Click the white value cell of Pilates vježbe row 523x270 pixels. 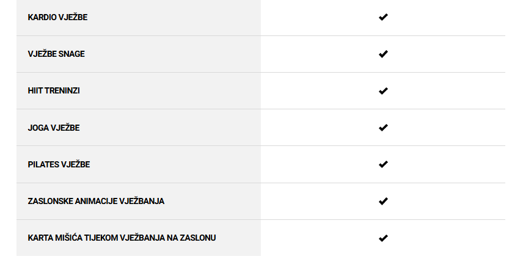click(x=383, y=164)
